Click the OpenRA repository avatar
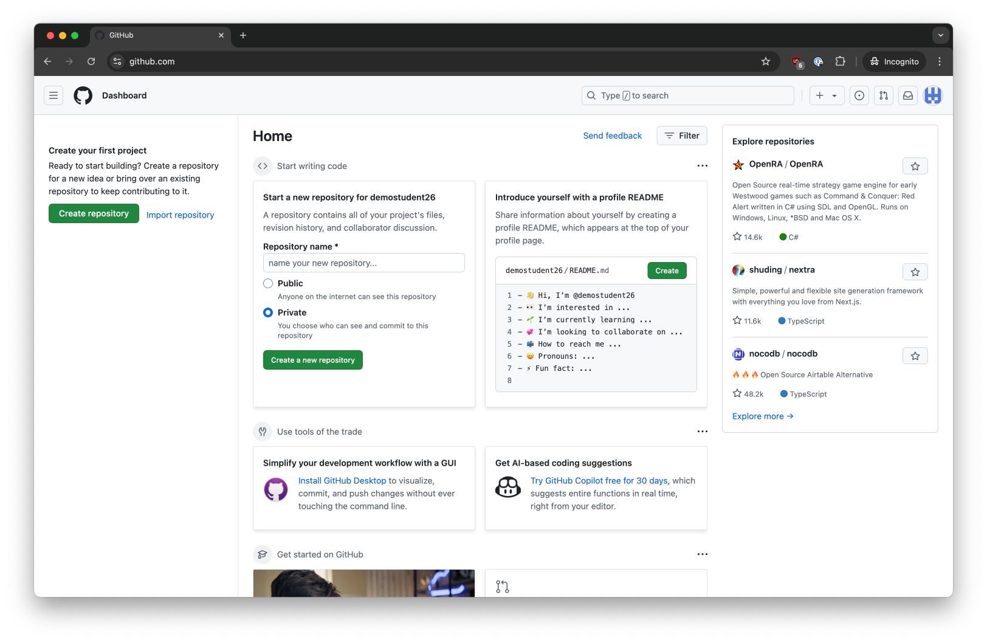 pos(738,165)
